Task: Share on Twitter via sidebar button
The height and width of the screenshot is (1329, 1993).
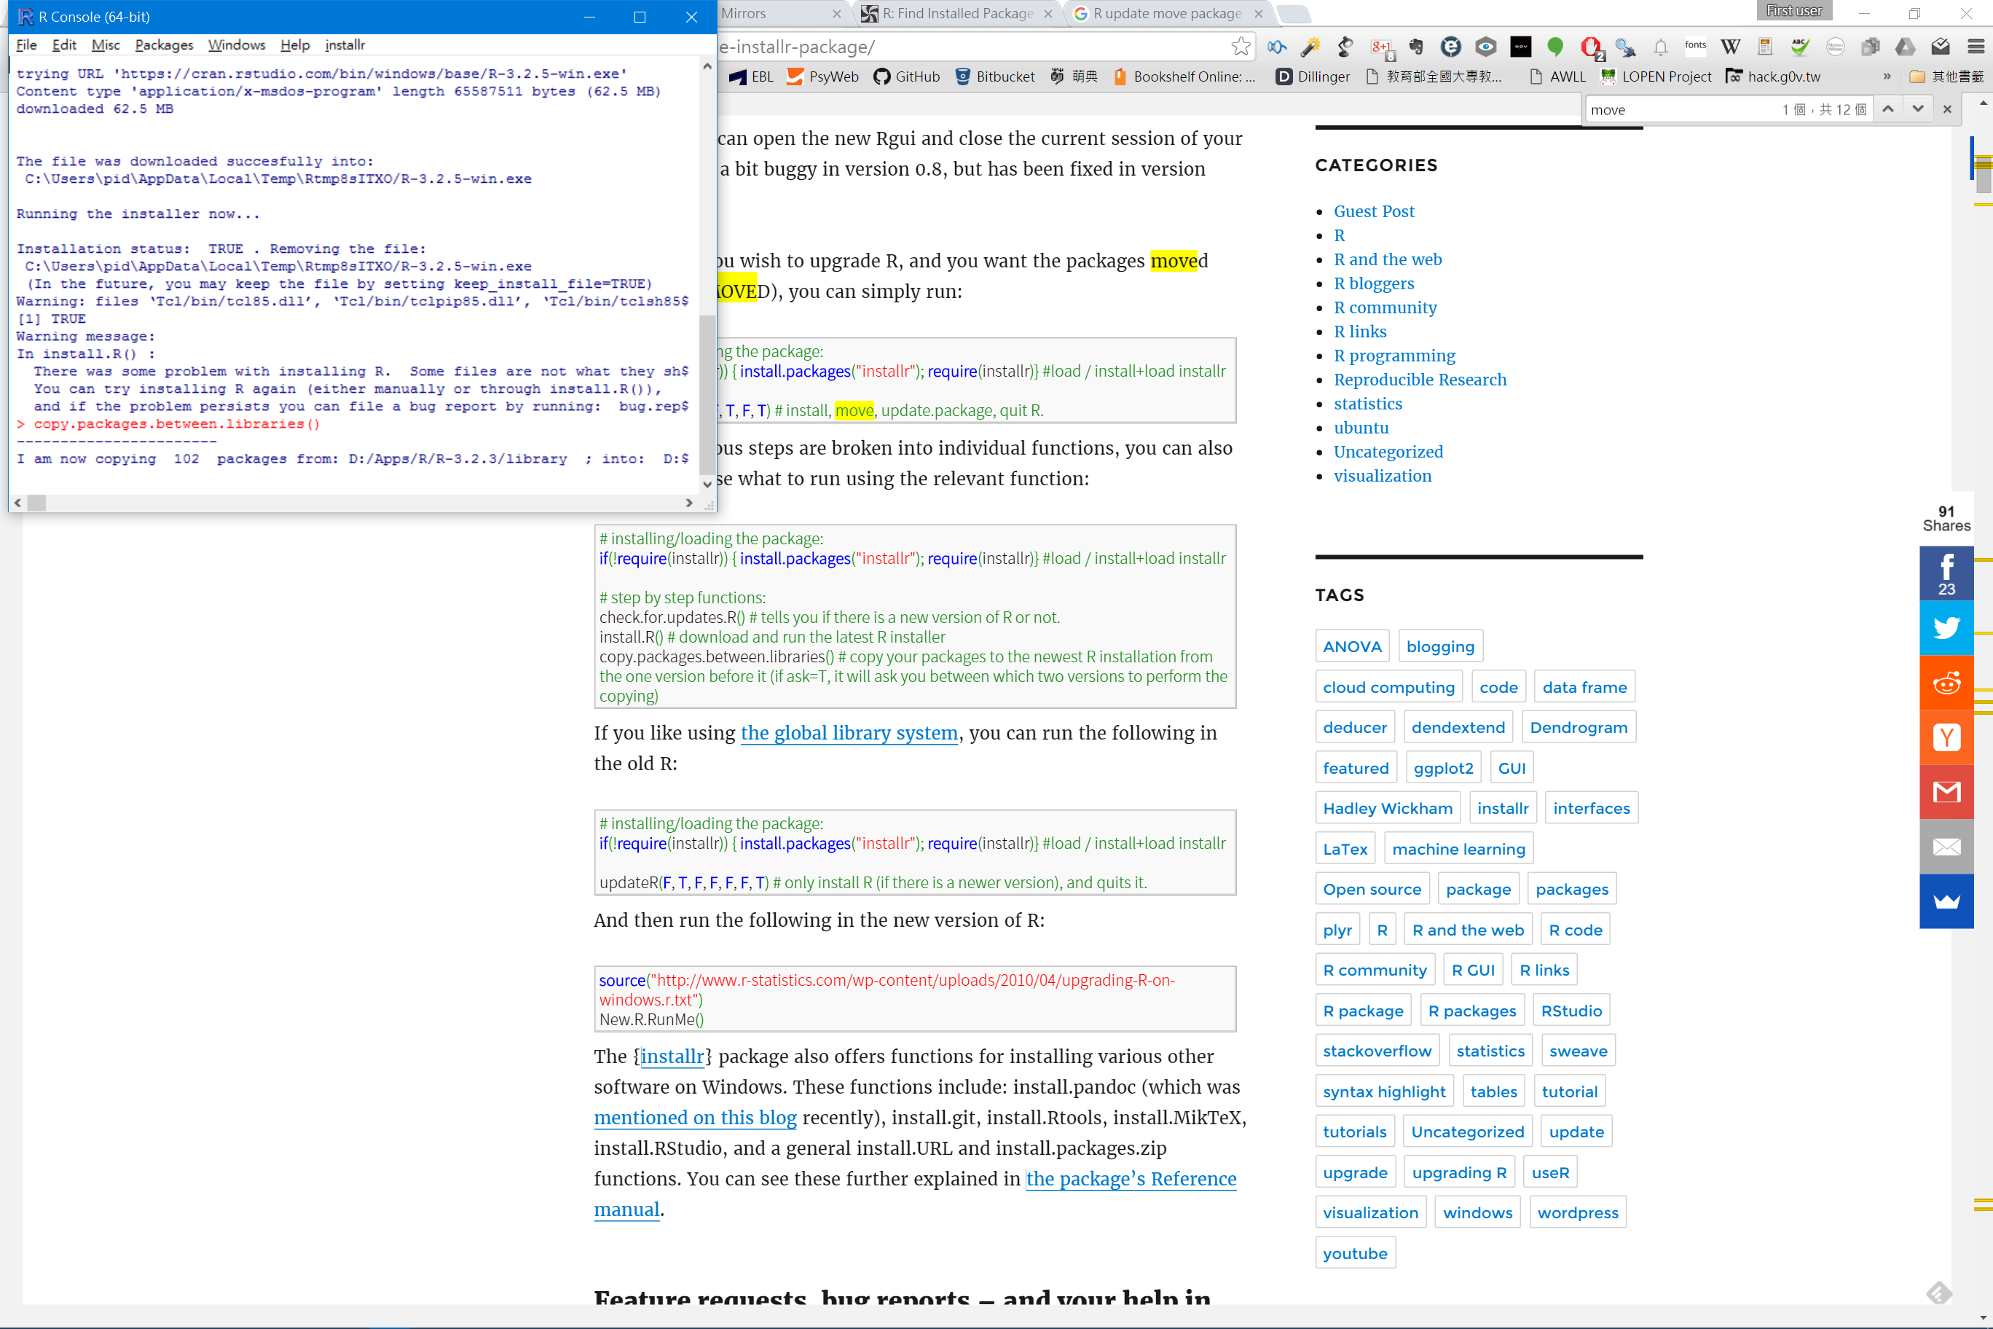Action: tap(1946, 628)
